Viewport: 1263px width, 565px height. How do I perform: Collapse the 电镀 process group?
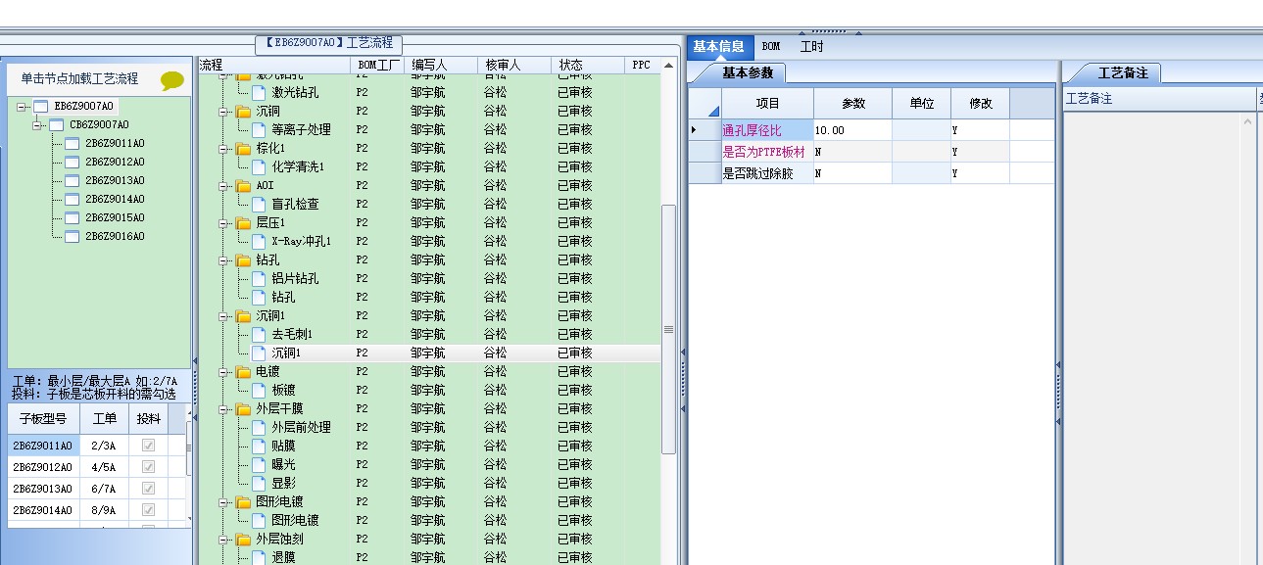tap(224, 371)
